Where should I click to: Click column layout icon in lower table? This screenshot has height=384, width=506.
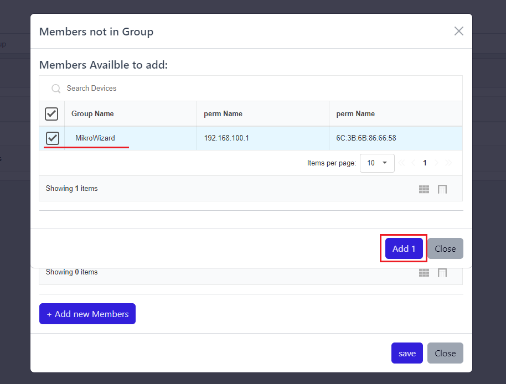pos(442,273)
